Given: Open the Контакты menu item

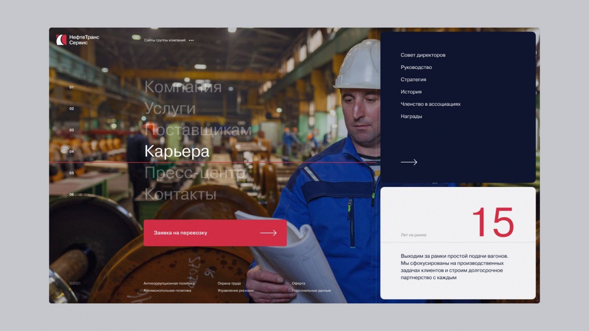Looking at the screenshot, I should [180, 194].
